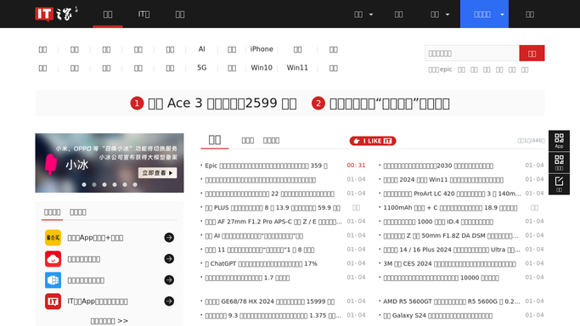Click the blue cube app icon
This screenshot has width=580, height=326.
(53, 280)
